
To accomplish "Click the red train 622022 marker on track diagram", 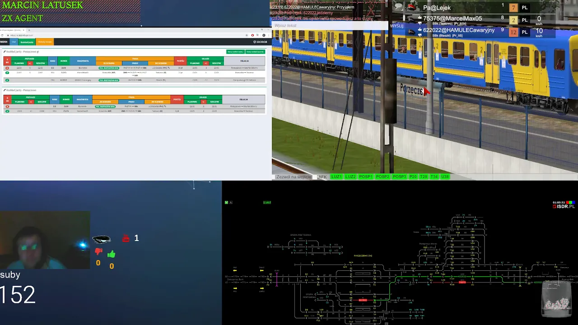I will 363,300.
